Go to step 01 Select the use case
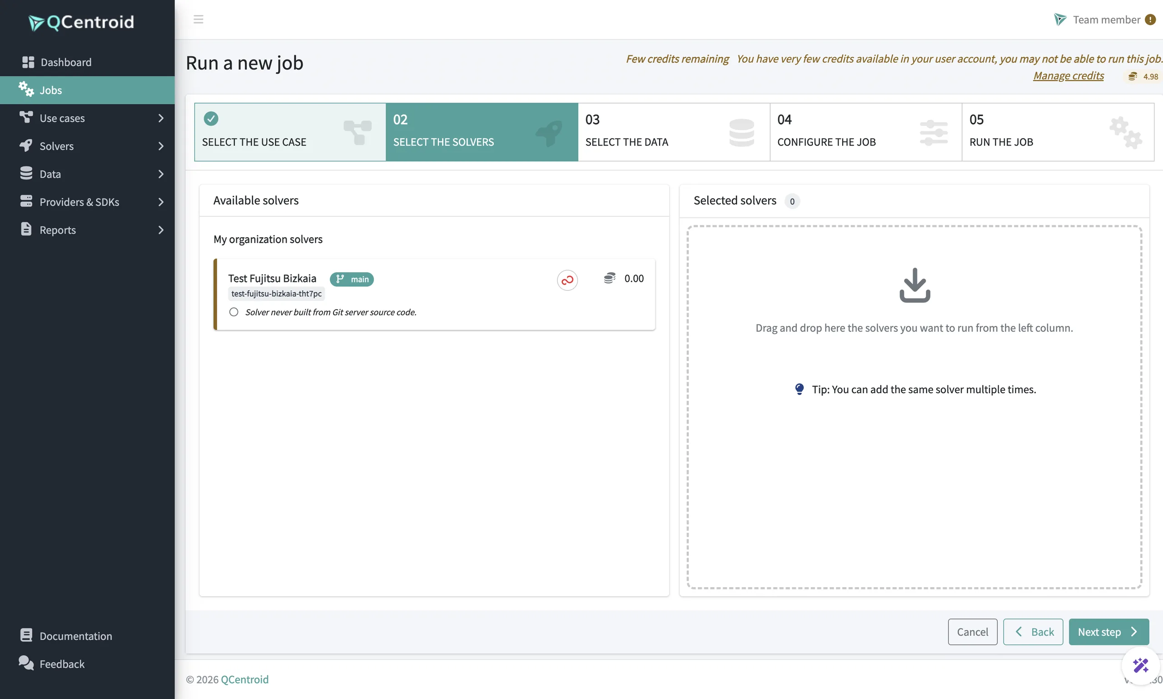This screenshot has height=699, width=1163. (290, 132)
